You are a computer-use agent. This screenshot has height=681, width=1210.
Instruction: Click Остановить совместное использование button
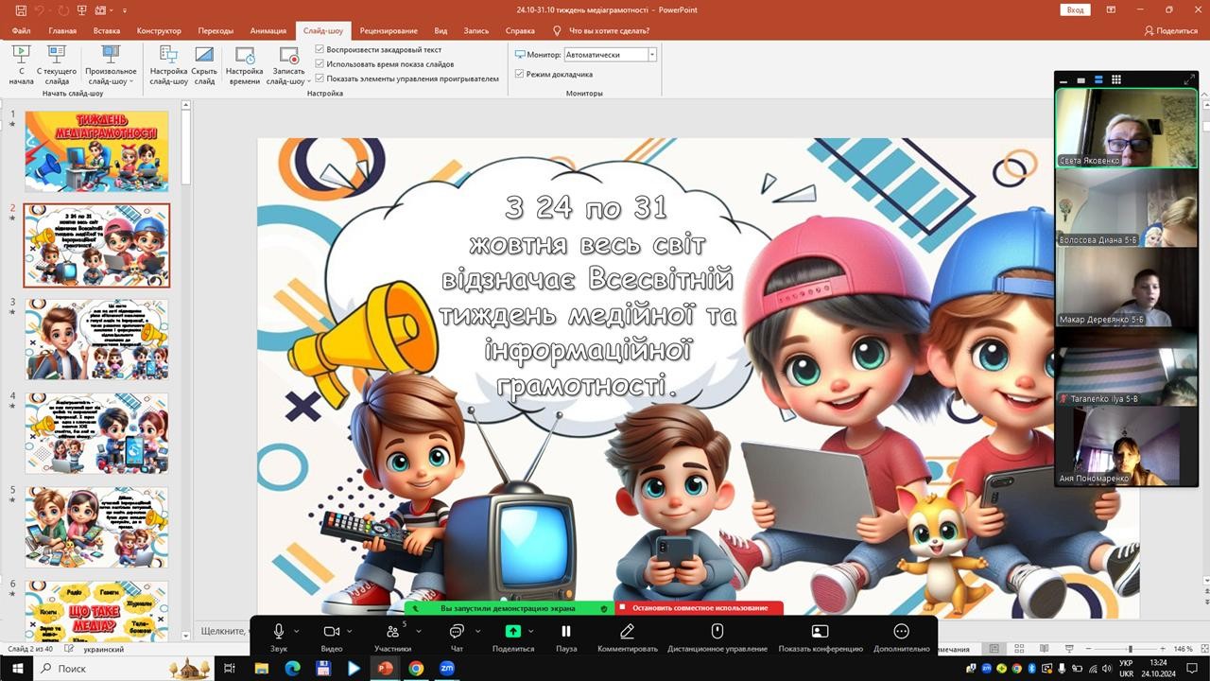click(x=700, y=608)
